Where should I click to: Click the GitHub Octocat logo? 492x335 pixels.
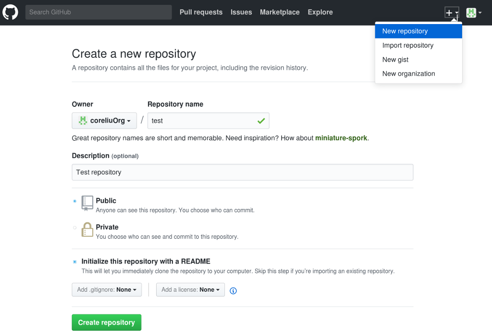pos(11,12)
